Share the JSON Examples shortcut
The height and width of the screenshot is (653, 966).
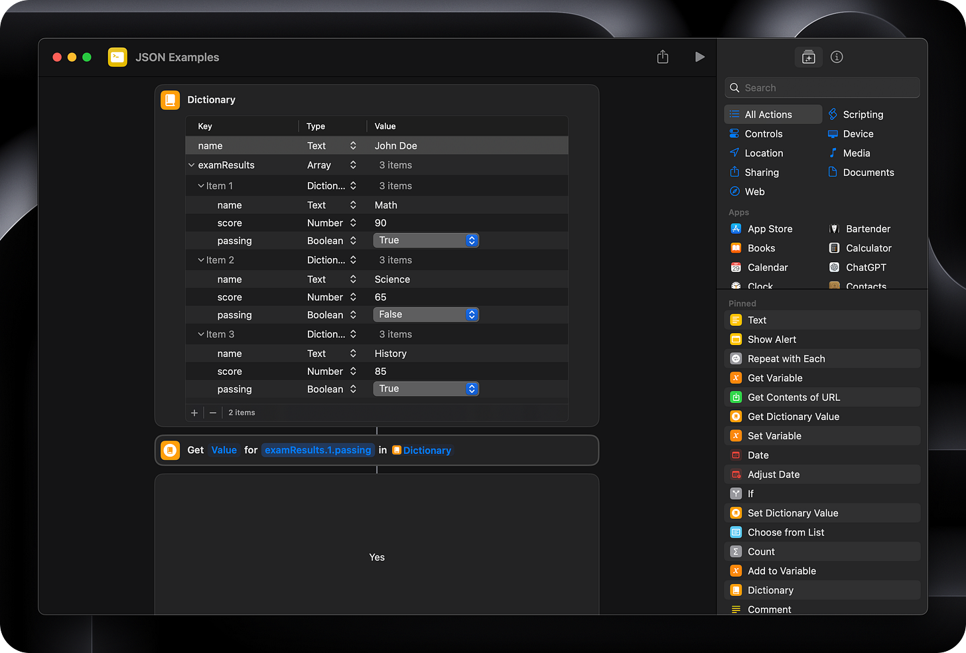click(663, 57)
